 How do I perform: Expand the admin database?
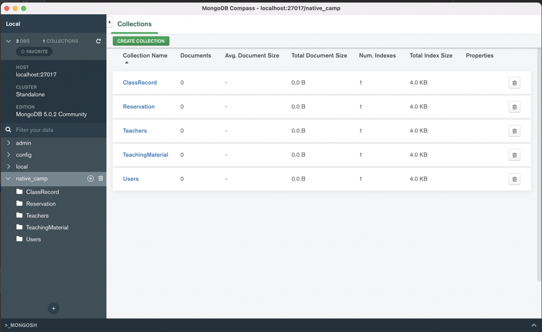point(8,143)
